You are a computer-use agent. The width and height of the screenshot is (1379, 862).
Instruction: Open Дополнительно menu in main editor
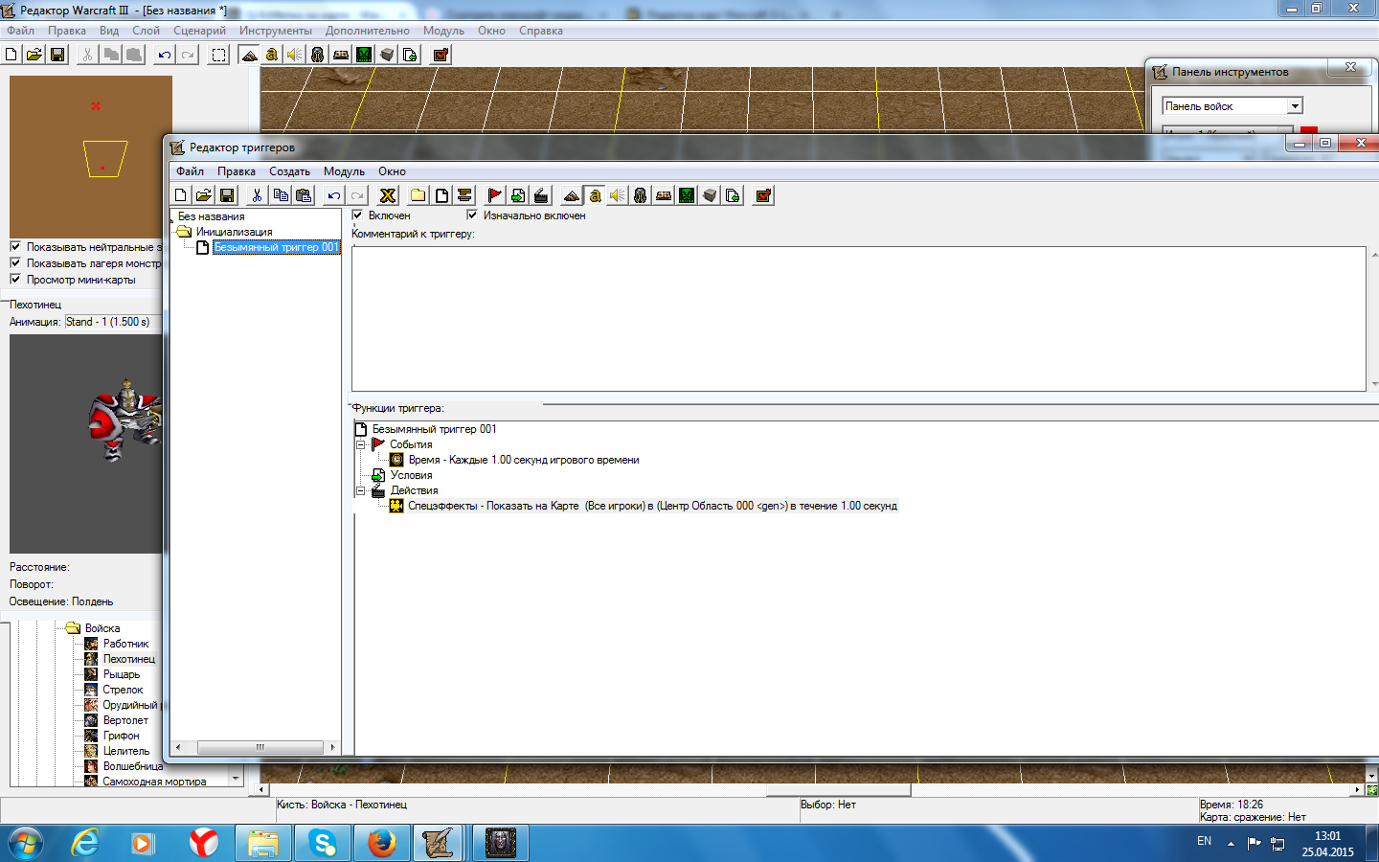tap(367, 31)
